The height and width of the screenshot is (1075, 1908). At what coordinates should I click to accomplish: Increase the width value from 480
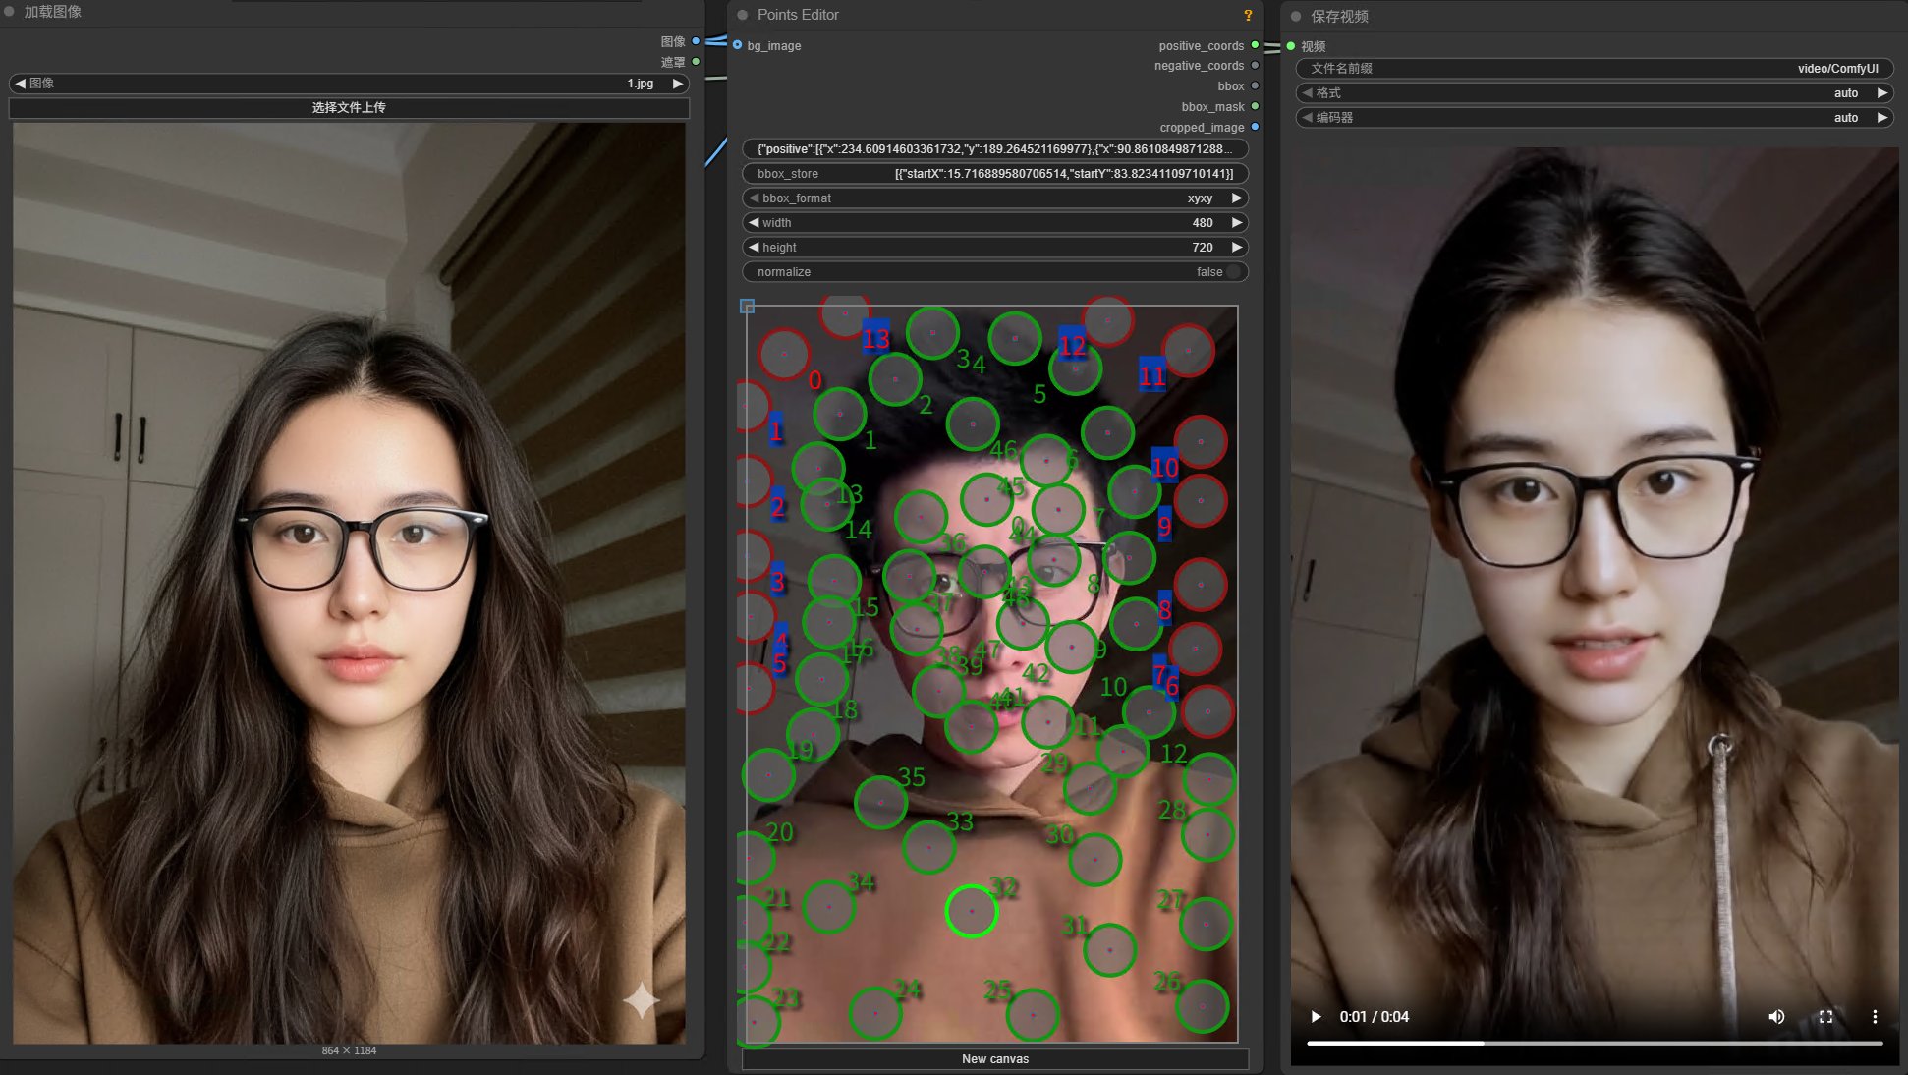(x=1237, y=222)
